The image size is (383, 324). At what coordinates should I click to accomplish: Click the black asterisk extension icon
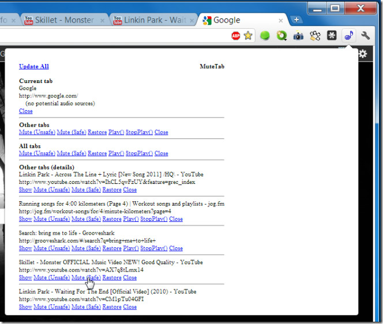332,36
